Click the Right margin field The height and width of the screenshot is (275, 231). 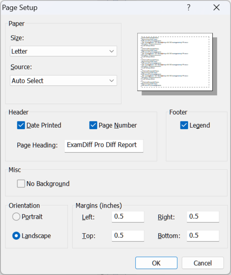coord(203,217)
